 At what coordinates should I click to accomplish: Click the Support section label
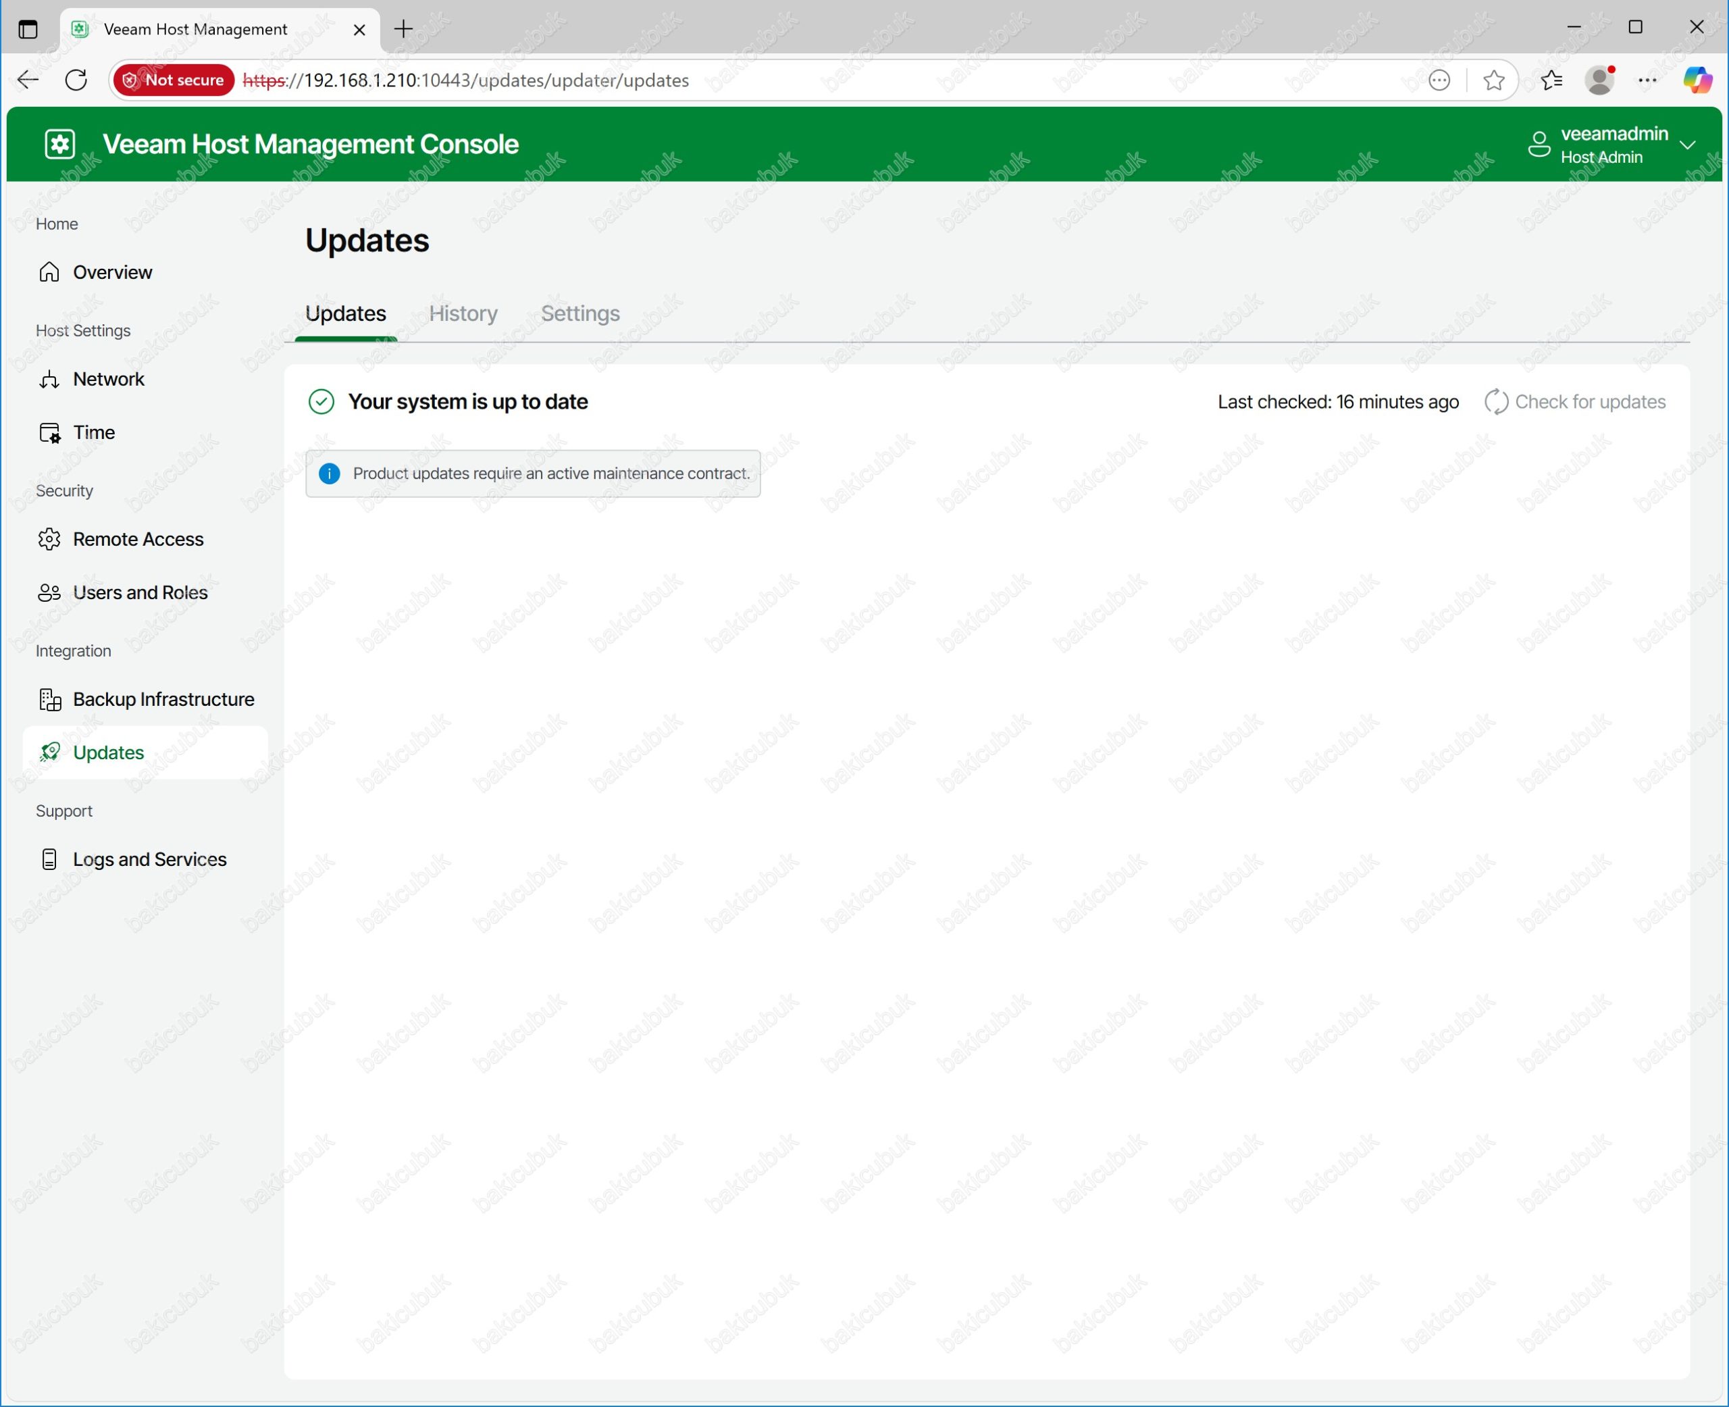click(x=64, y=811)
